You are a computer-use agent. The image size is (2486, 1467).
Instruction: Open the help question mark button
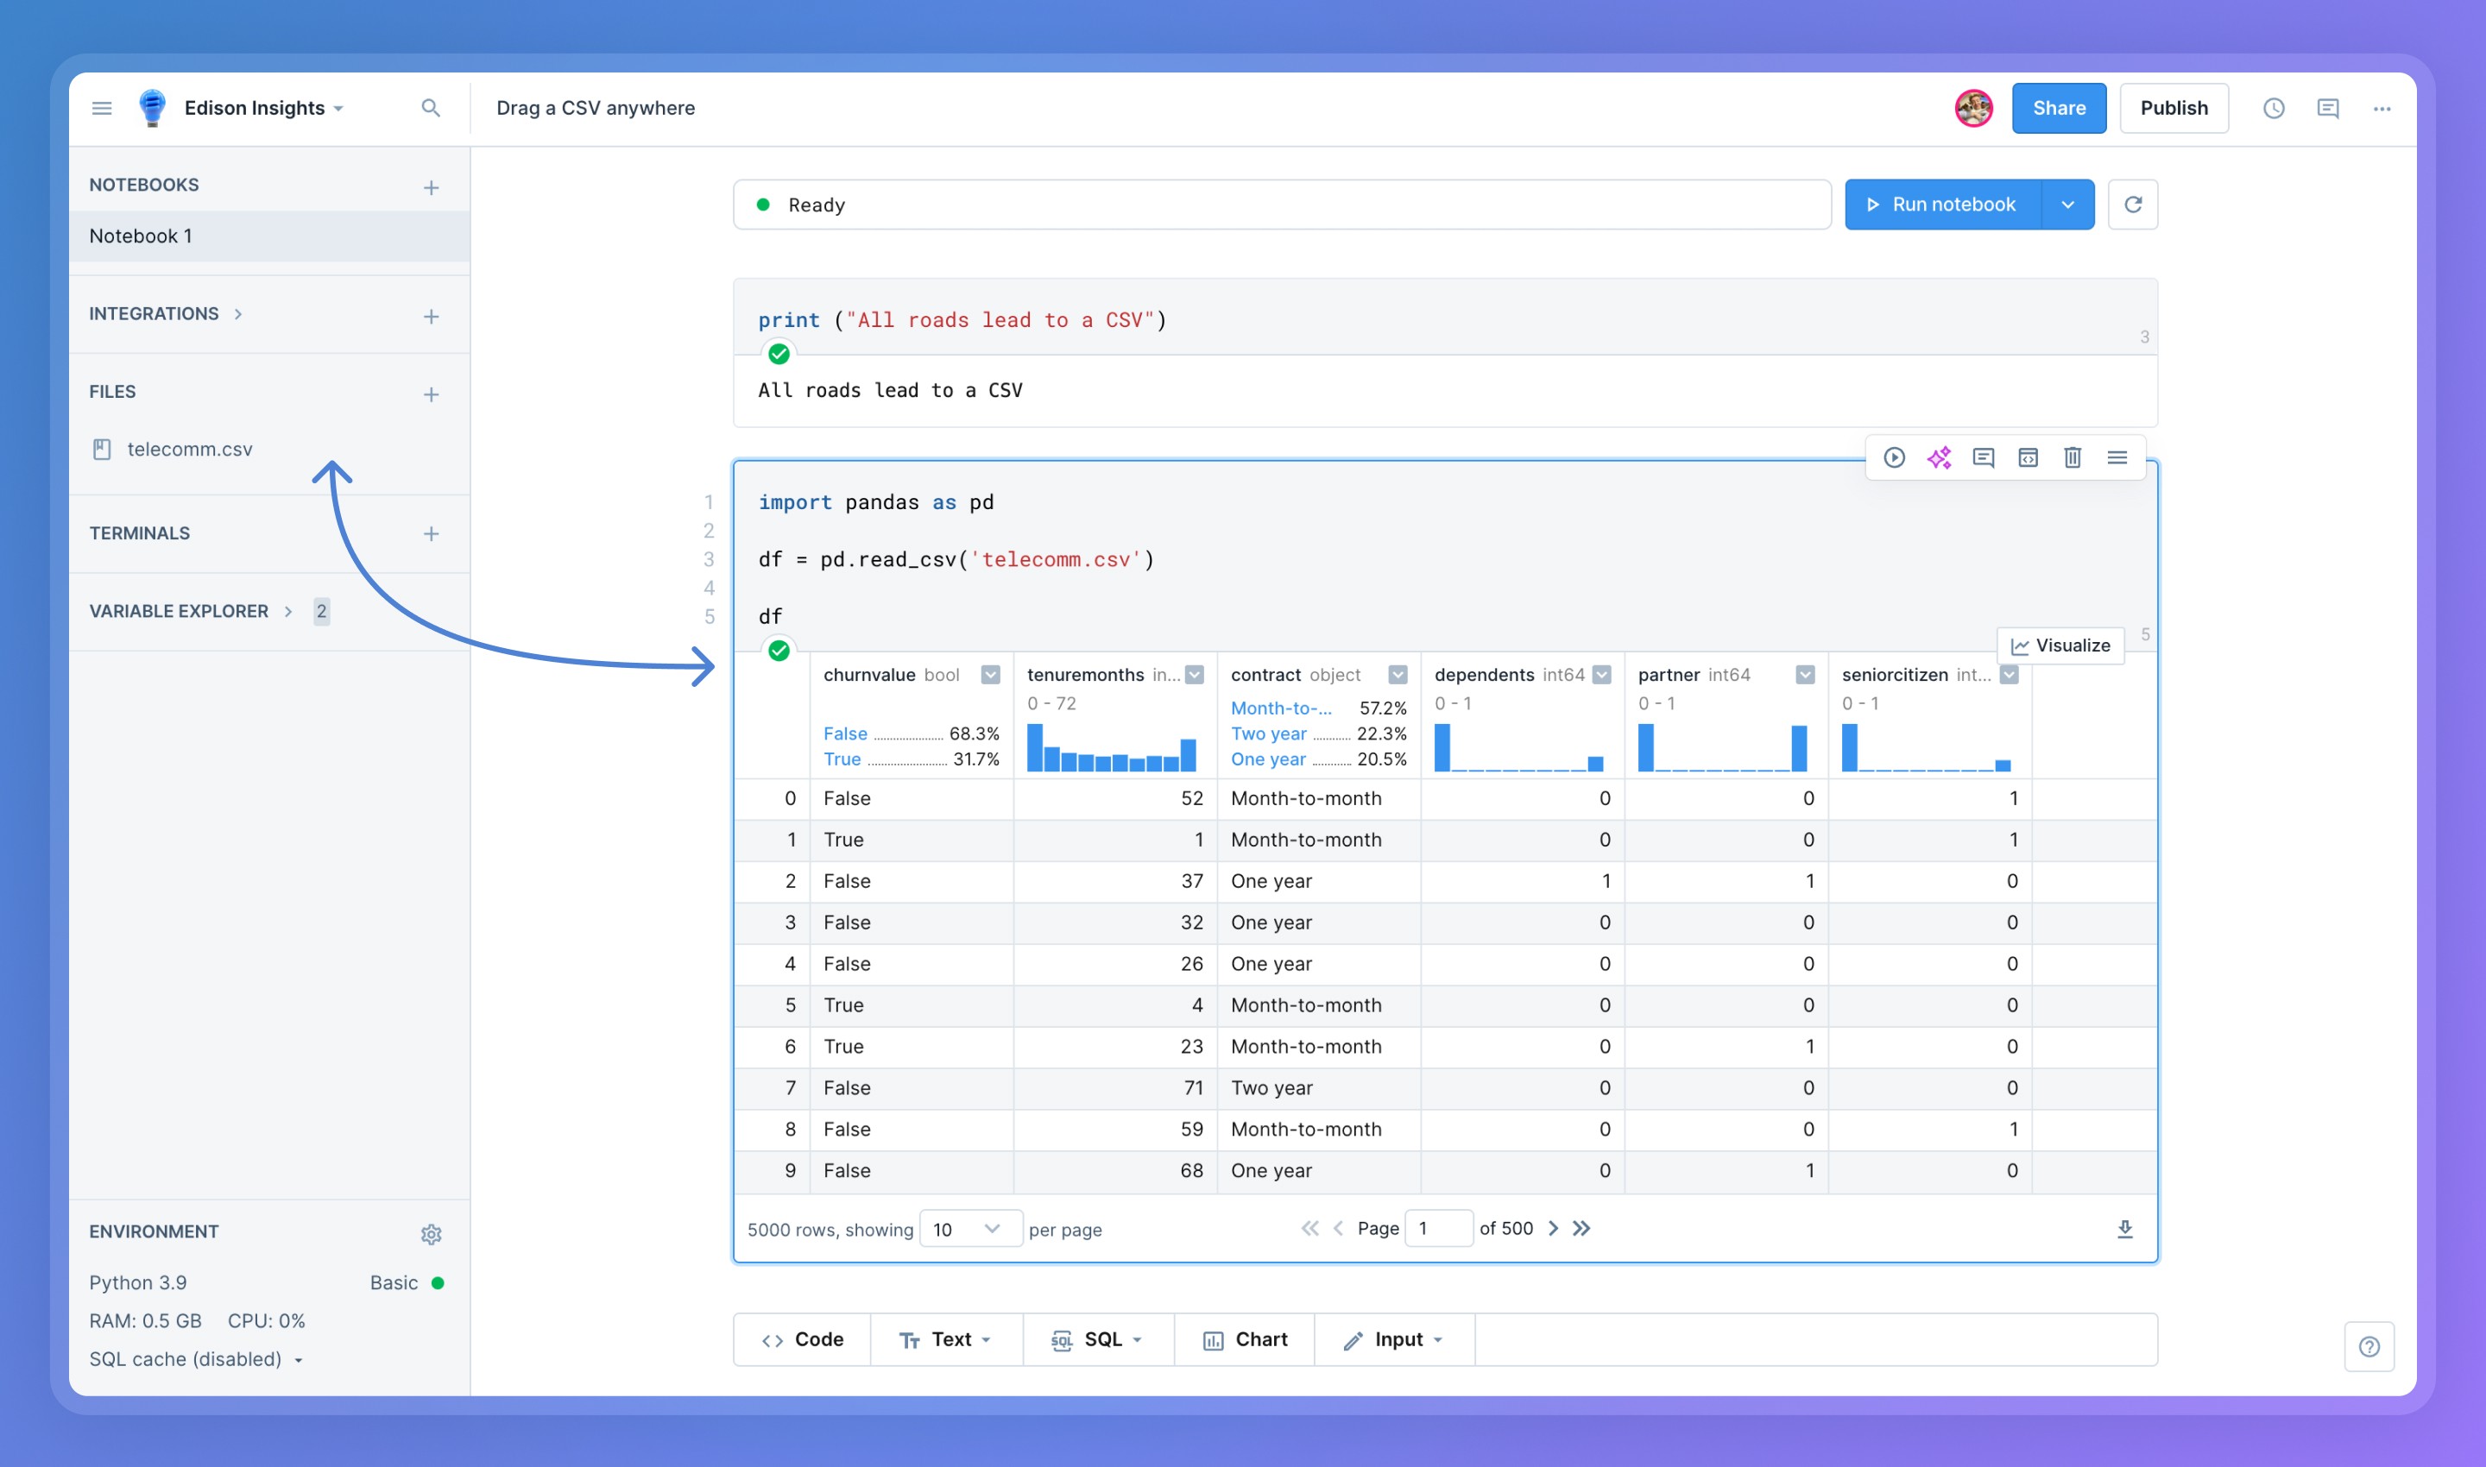[2369, 1346]
